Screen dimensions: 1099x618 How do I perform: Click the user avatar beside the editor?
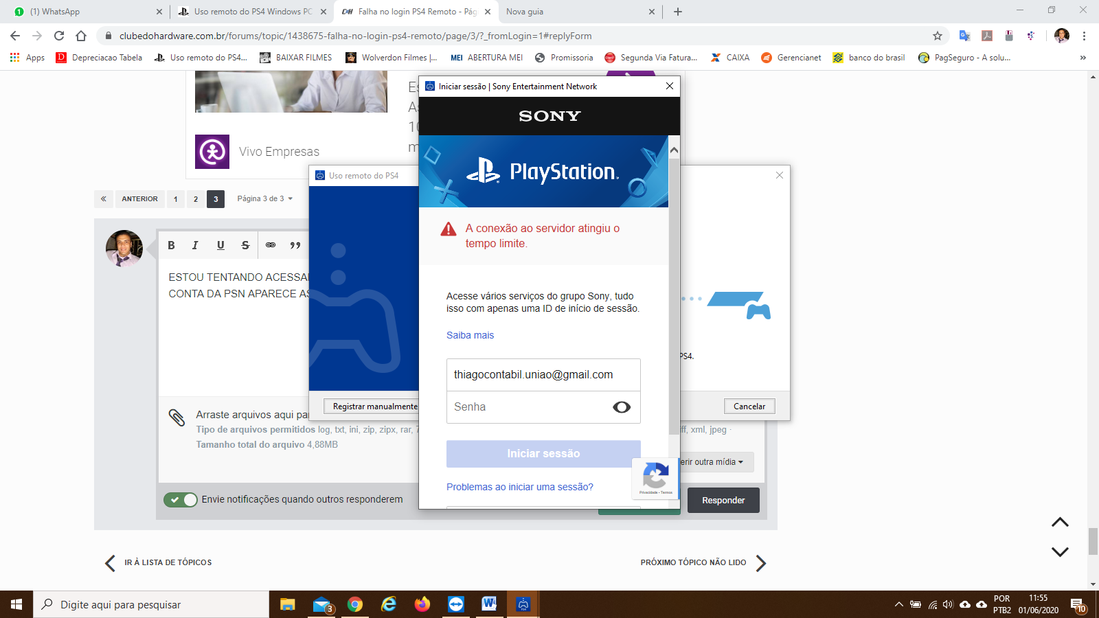[x=124, y=249]
